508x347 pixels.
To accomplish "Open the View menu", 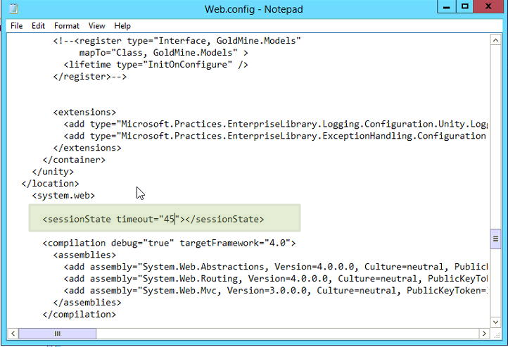I will (x=97, y=25).
